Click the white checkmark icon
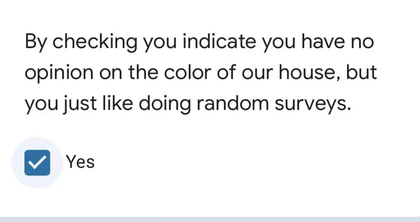The image size is (420, 222). (37, 163)
